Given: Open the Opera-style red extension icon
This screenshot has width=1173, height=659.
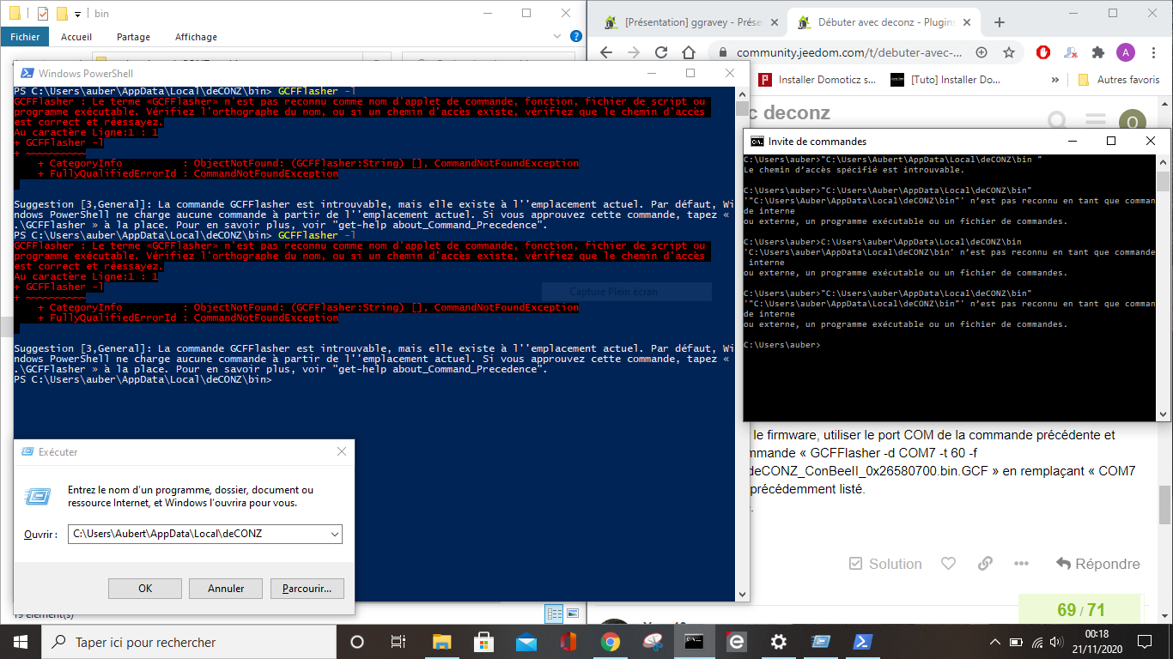Looking at the screenshot, I should [1043, 52].
